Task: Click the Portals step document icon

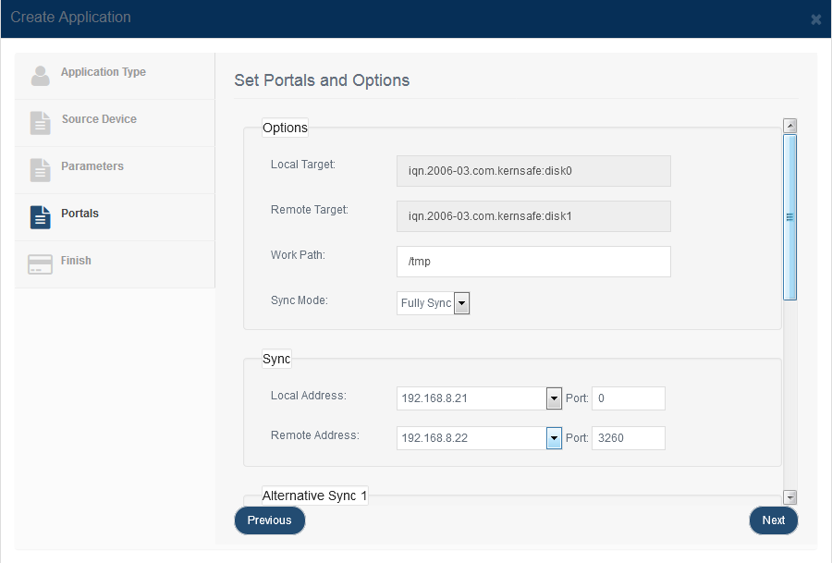Action: click(41, 217)
